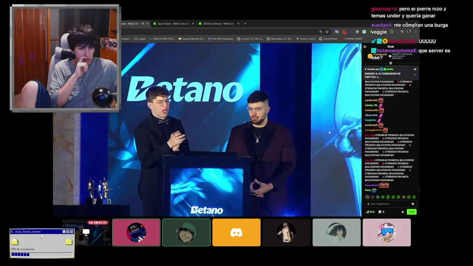This screenshot has width=473, height=266.
Task: Open the Home + Satvrn bookmark
Action: click(x=306, y=39)
